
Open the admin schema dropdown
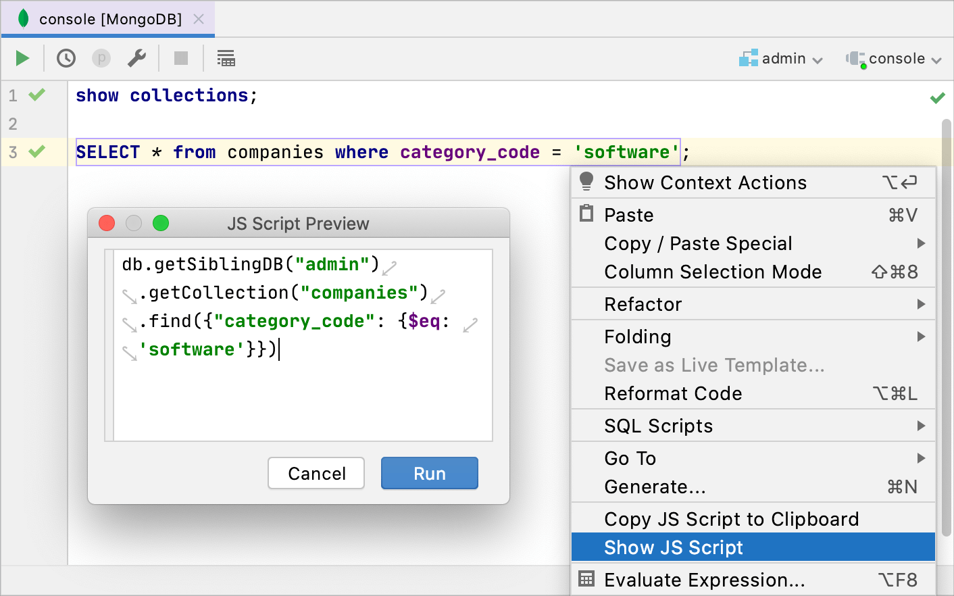point(782,58)
